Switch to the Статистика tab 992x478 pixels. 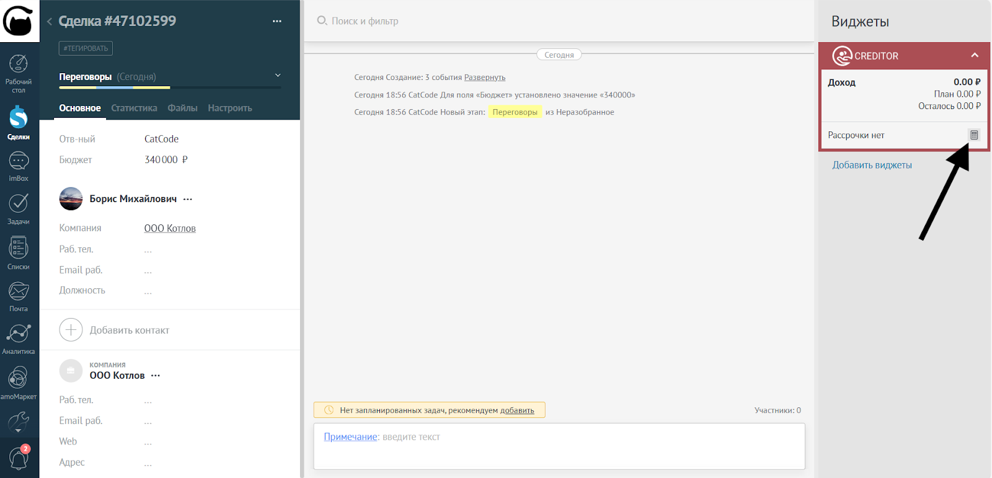pos(134,108)
